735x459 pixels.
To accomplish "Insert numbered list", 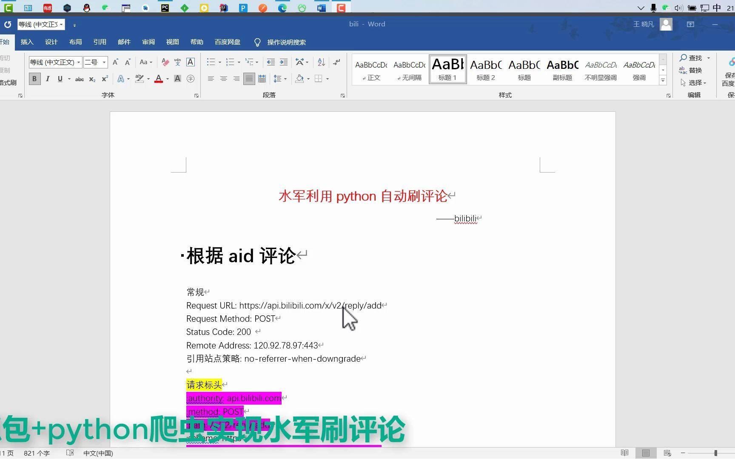I will (x=230, y=62).
